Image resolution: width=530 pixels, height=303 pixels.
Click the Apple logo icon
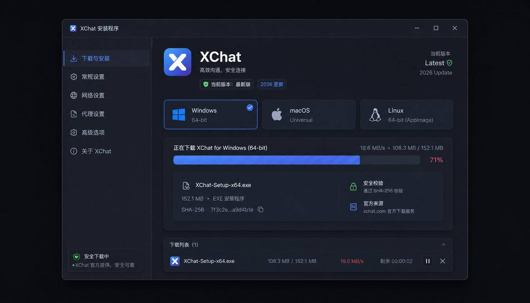277,114
